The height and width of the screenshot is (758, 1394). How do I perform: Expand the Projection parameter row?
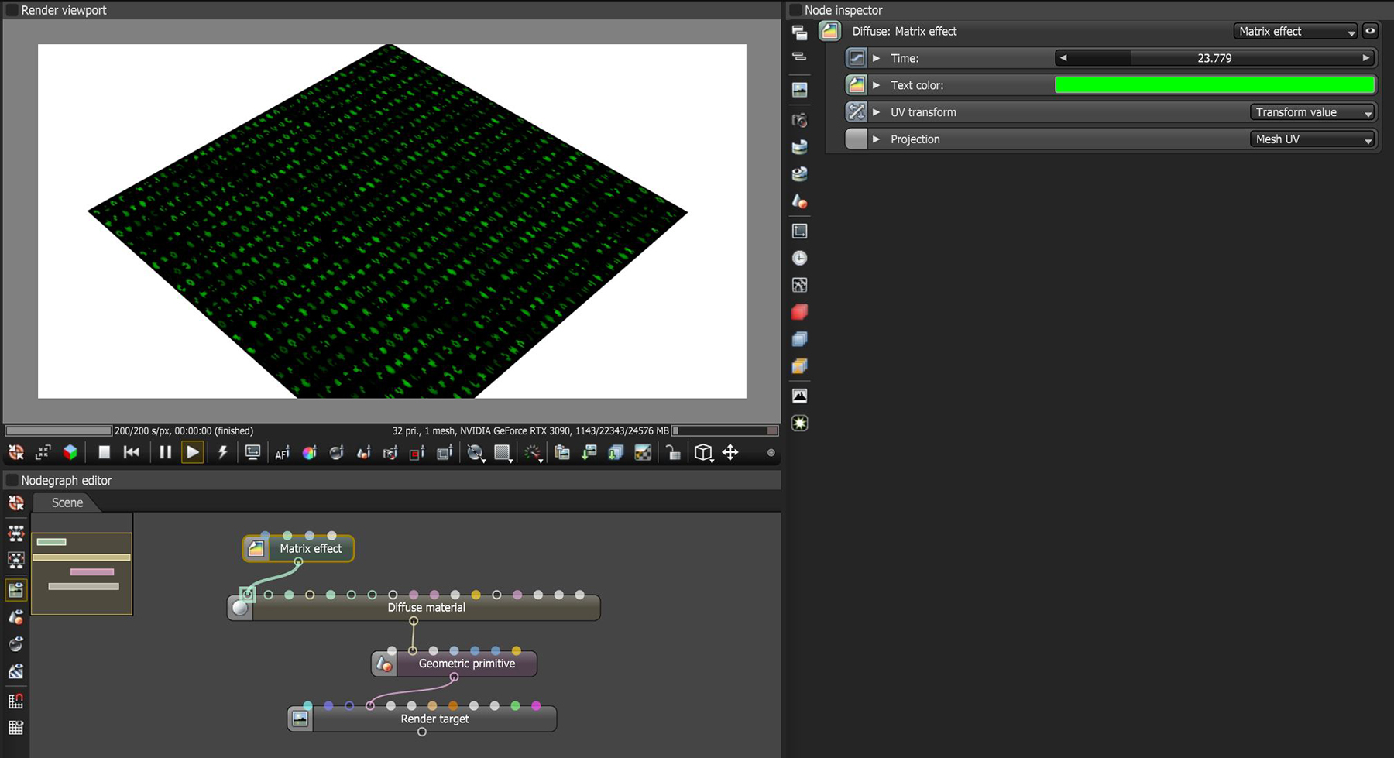point(876,139)
